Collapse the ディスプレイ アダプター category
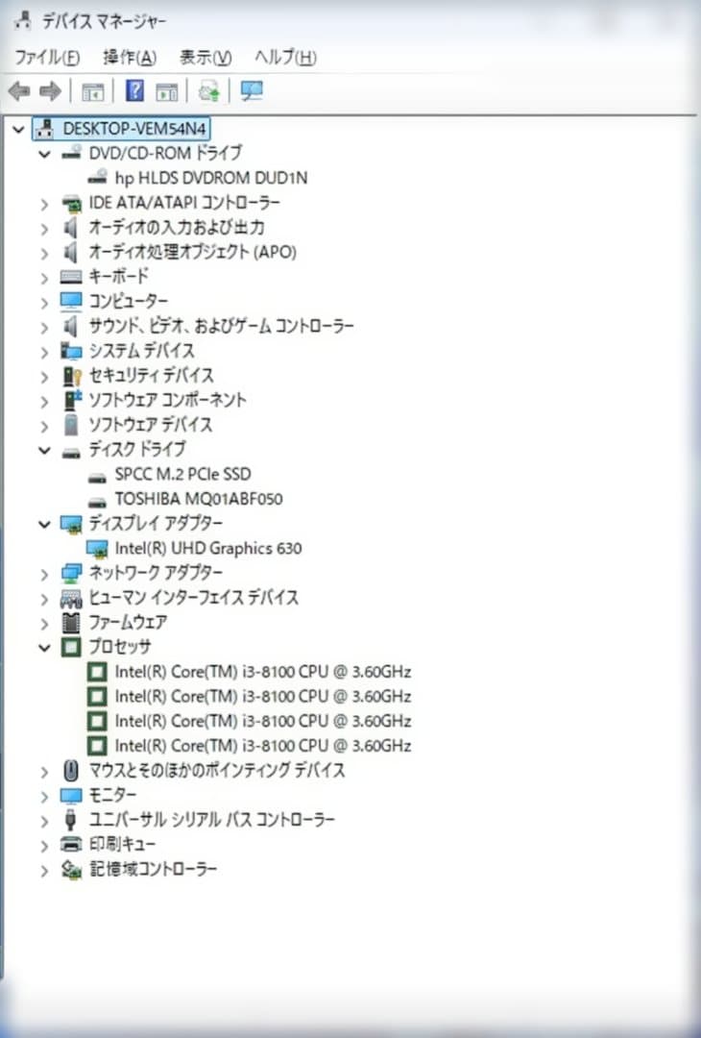The image size is (701, 1038). click(x=44, y=525)
